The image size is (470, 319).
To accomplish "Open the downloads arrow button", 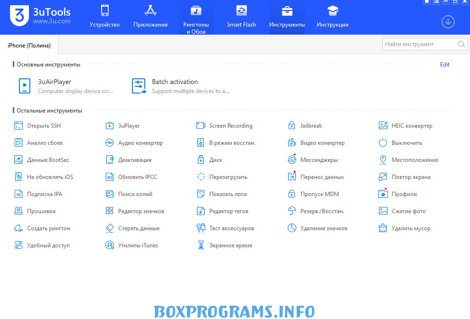I will 448,22.
